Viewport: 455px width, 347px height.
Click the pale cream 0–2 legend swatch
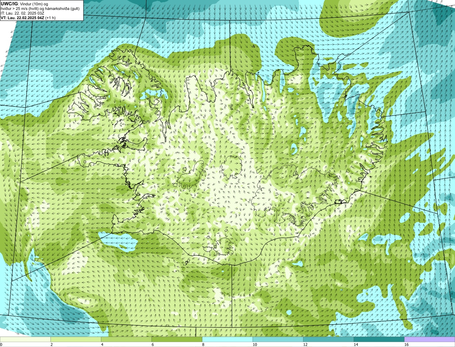(x=25, y=339)
